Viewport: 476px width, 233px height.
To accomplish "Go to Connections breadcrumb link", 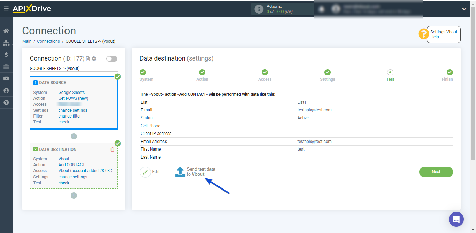I will [x=48, y=41].
